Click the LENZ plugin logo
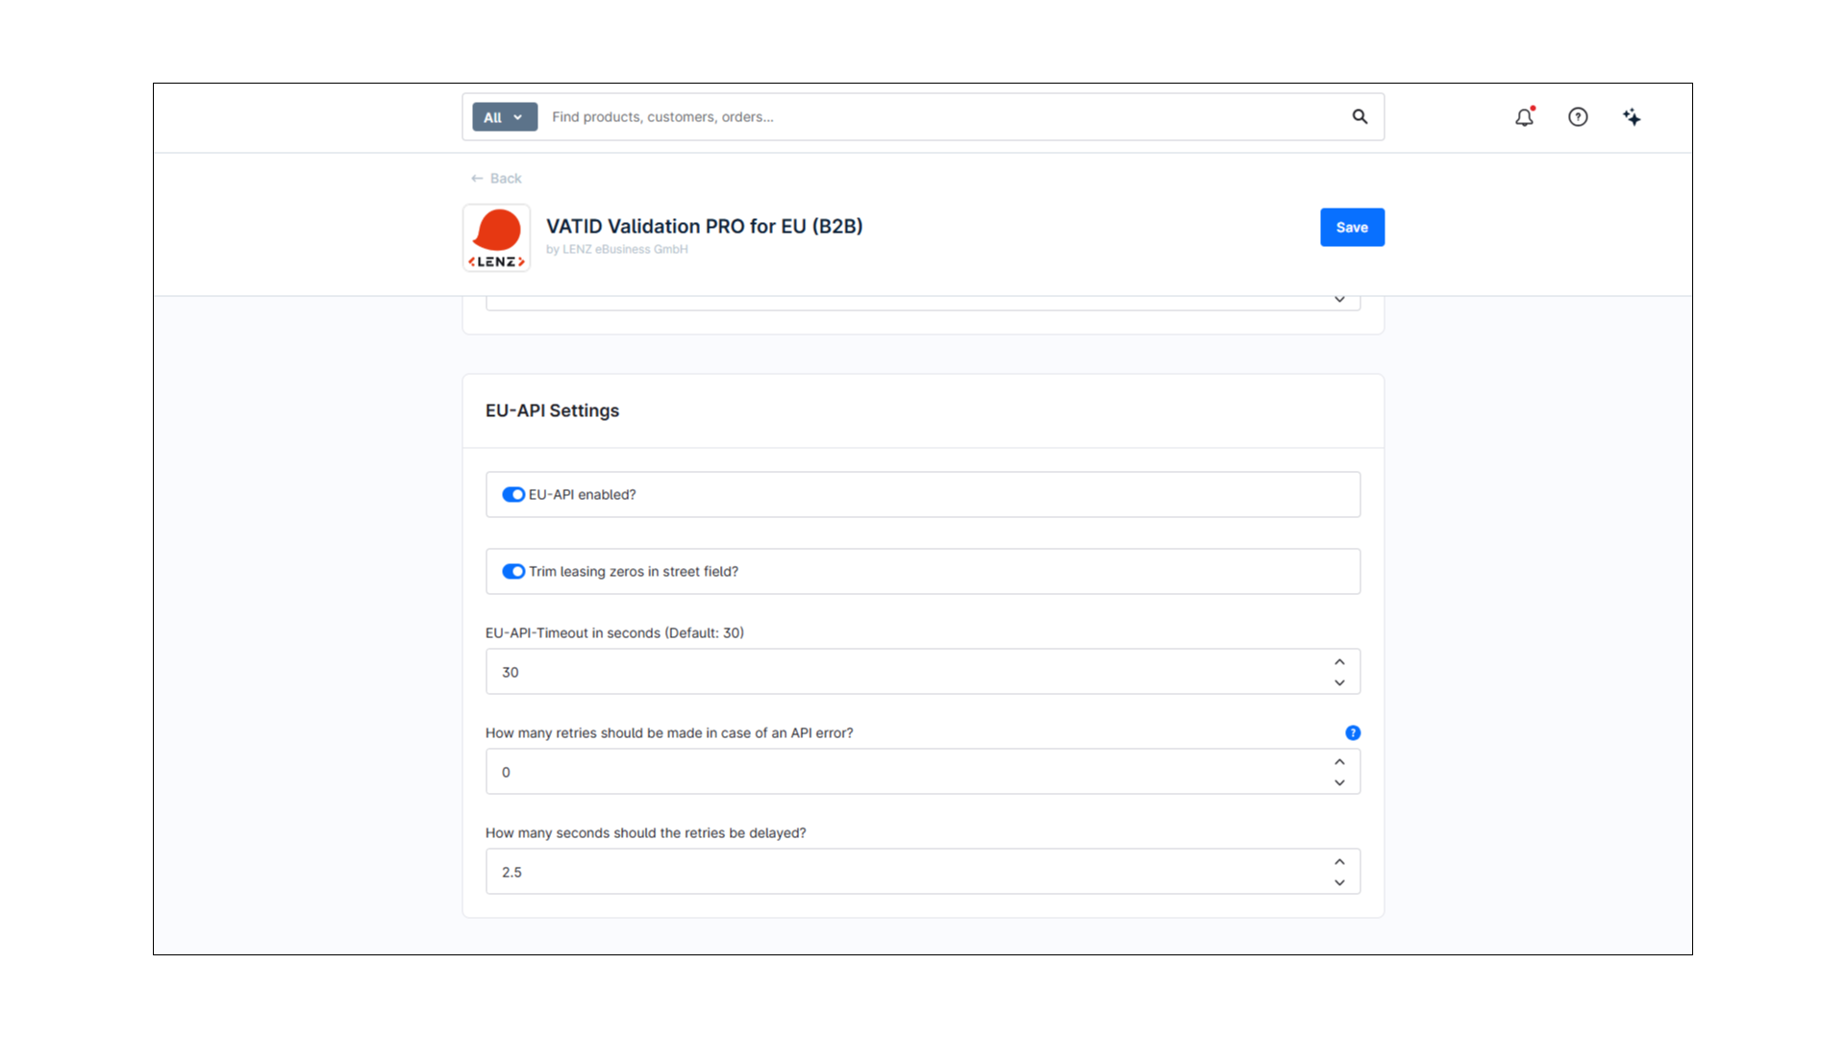The height and width of the screenshot is (1038, 1846). (496, 237)
